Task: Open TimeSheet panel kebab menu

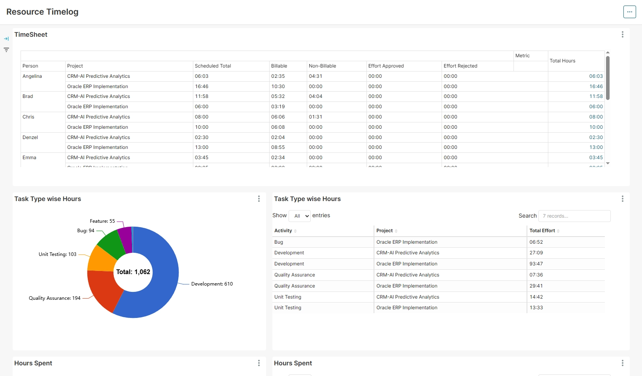Action: [622, 35]
